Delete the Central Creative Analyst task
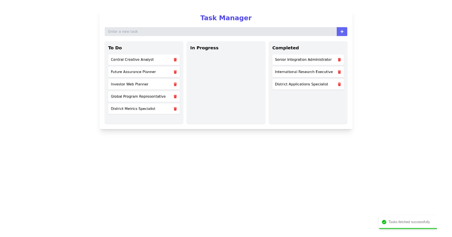The height and width of the screenshot is (237, 452). coord(175,59)
